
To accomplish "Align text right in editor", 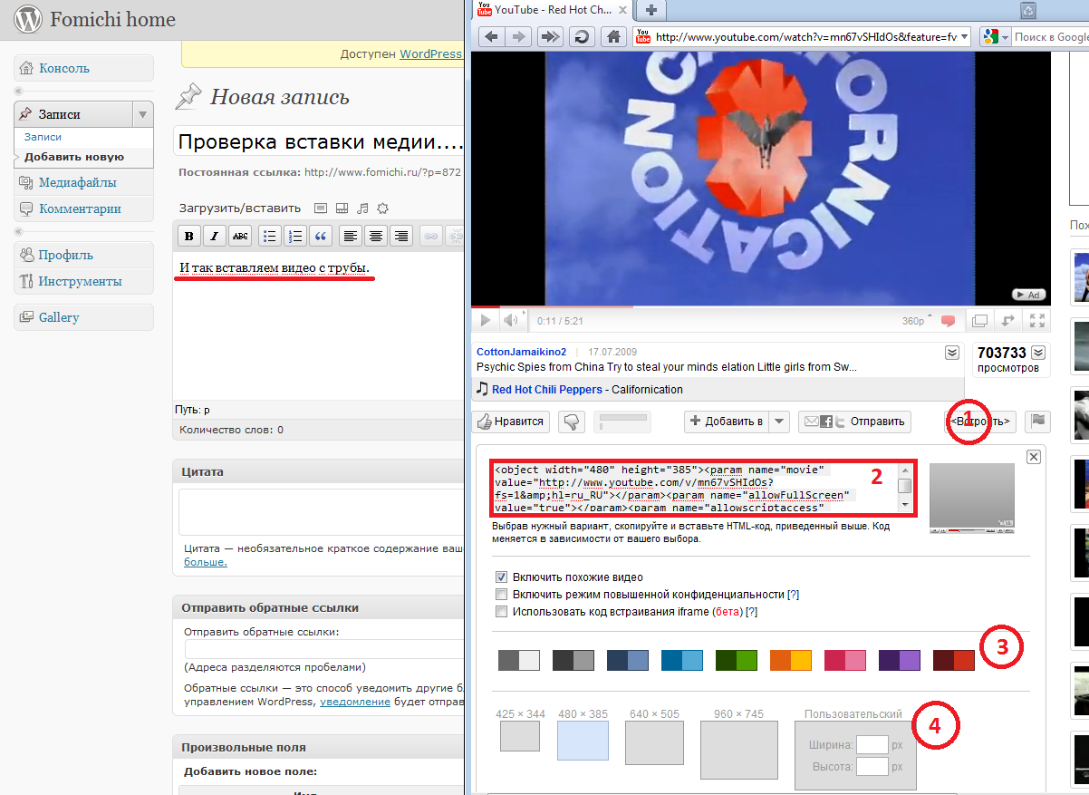I will (401, 236).
